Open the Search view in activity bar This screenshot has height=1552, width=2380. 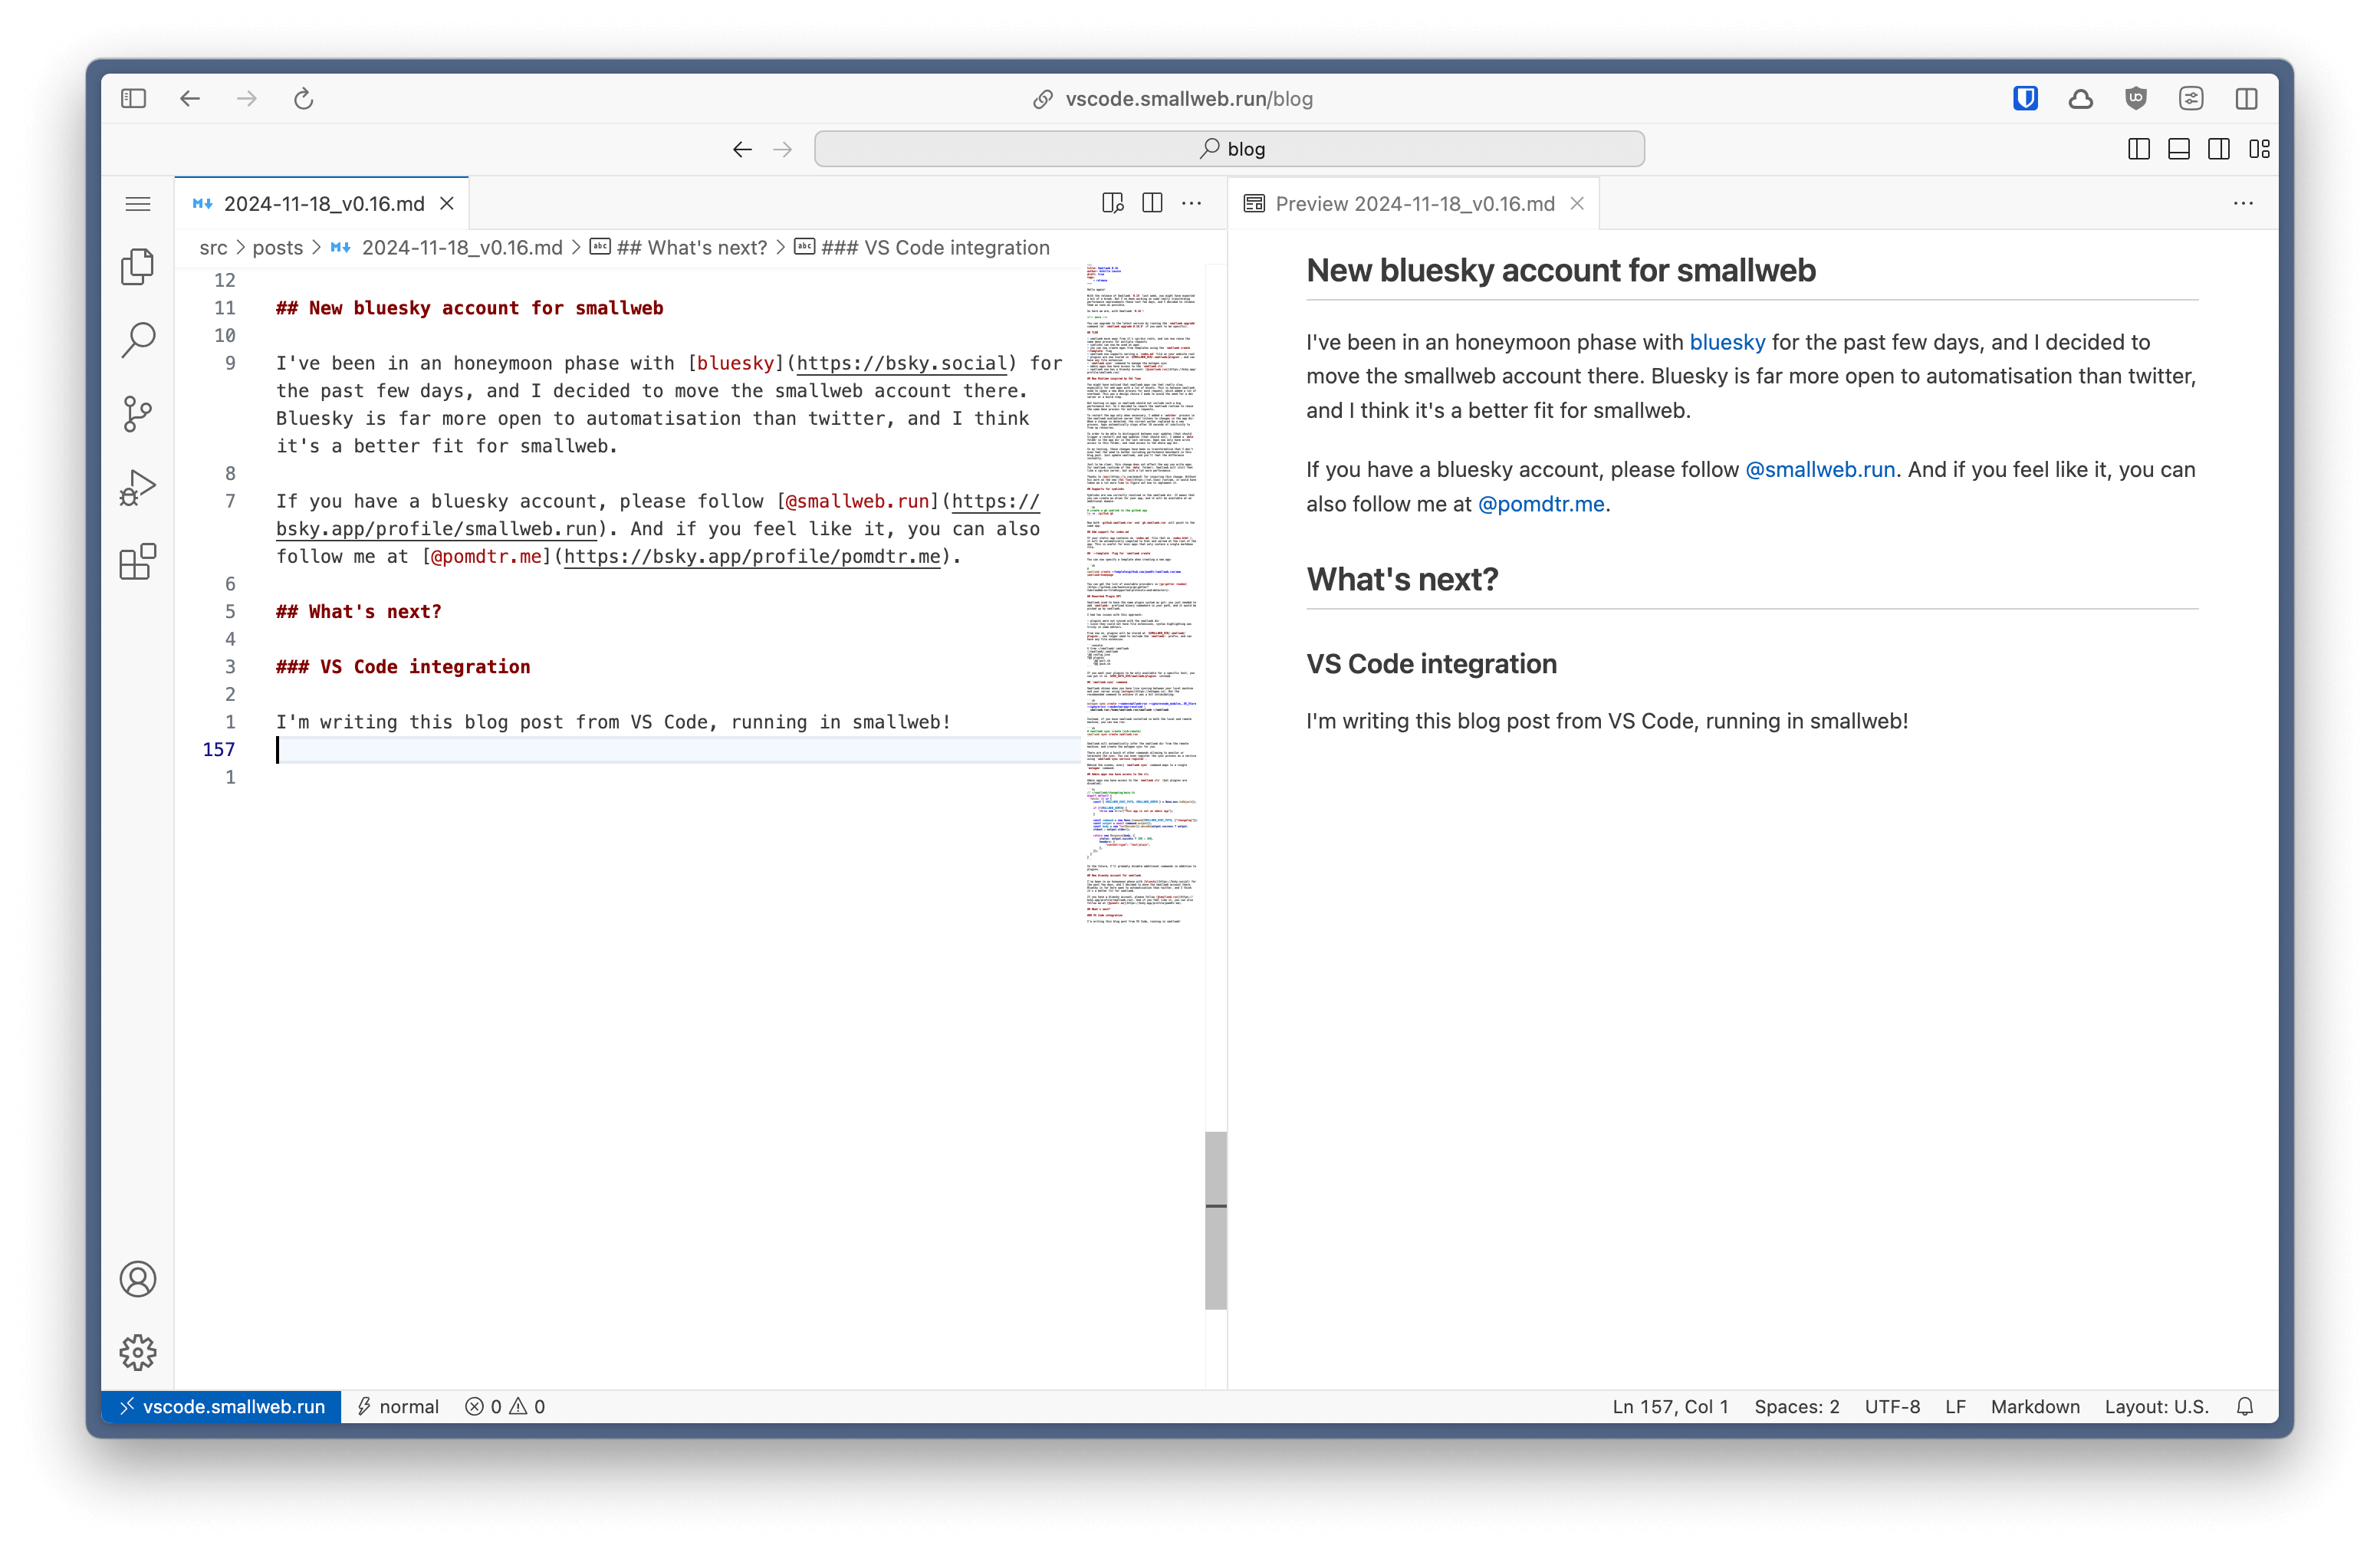(138, 340)
